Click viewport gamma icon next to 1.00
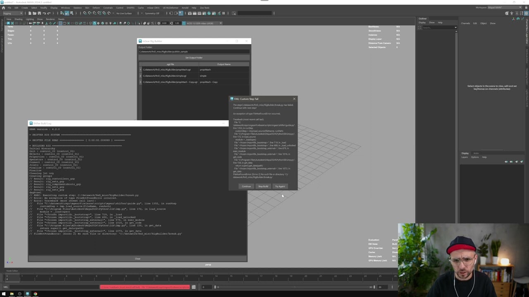The image size is (529, 297). click(x=171, y=23)
